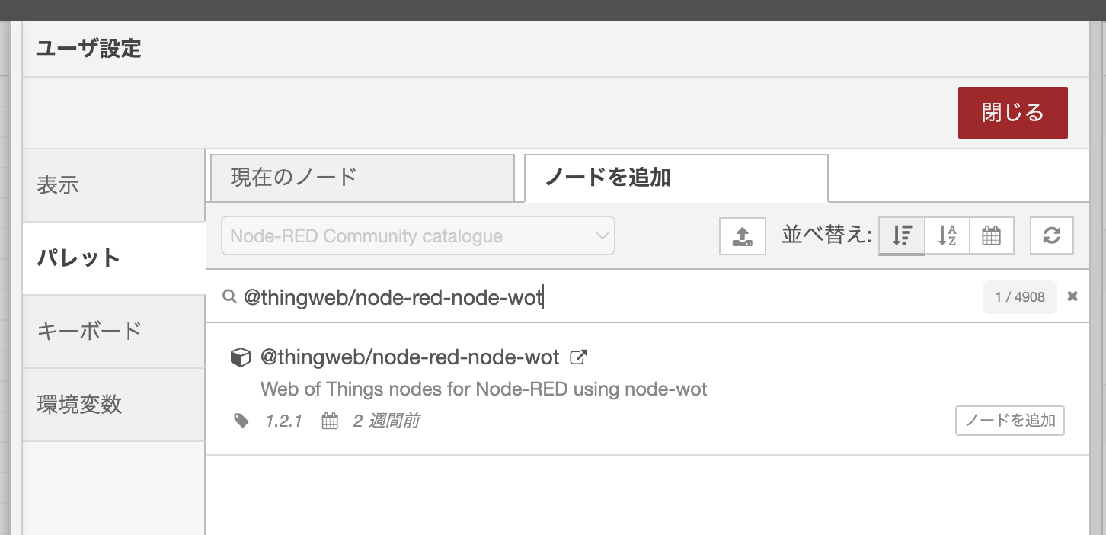Click the package cube icon
1106x535 pixels.
click(241, 357)
